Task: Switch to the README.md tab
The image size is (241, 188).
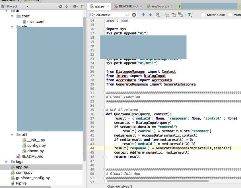Action: pyautogui.click(x=128, y=6)
